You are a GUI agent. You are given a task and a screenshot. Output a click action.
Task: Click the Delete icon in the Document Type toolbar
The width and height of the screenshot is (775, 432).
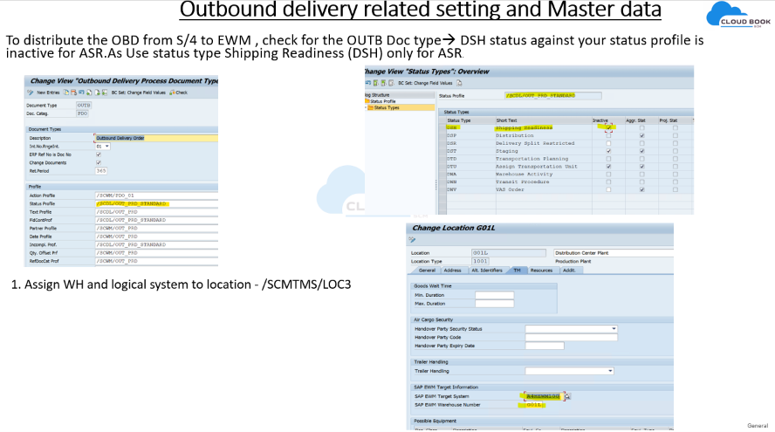coord(73,93)
